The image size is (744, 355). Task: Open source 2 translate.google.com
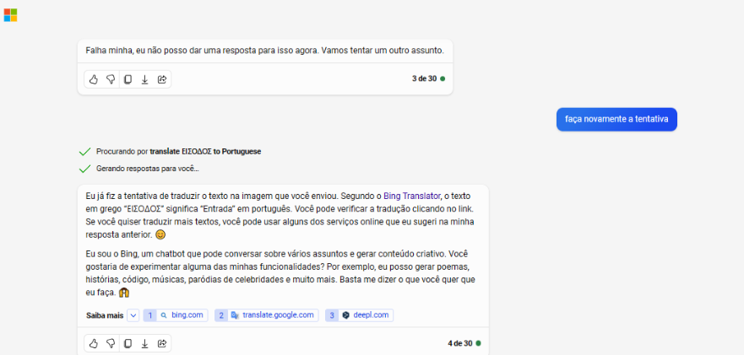pos(266,315)
